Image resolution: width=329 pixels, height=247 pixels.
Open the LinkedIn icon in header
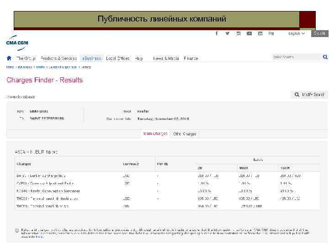pyautogui.click(x=260, y=33)
